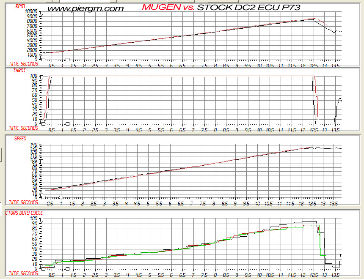Image resolution: width=364 pixels, height=279 pixels.
Task: Click the THROT graph's time marker near 1 second
Action: tap(67, 123)
